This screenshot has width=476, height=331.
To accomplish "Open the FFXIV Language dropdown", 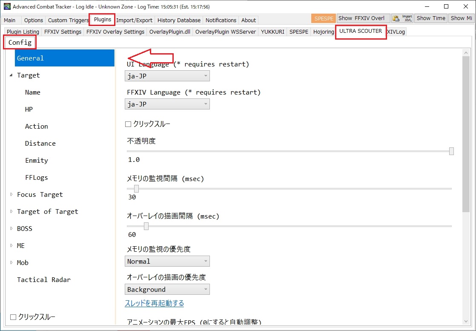I will pos(167,104).
